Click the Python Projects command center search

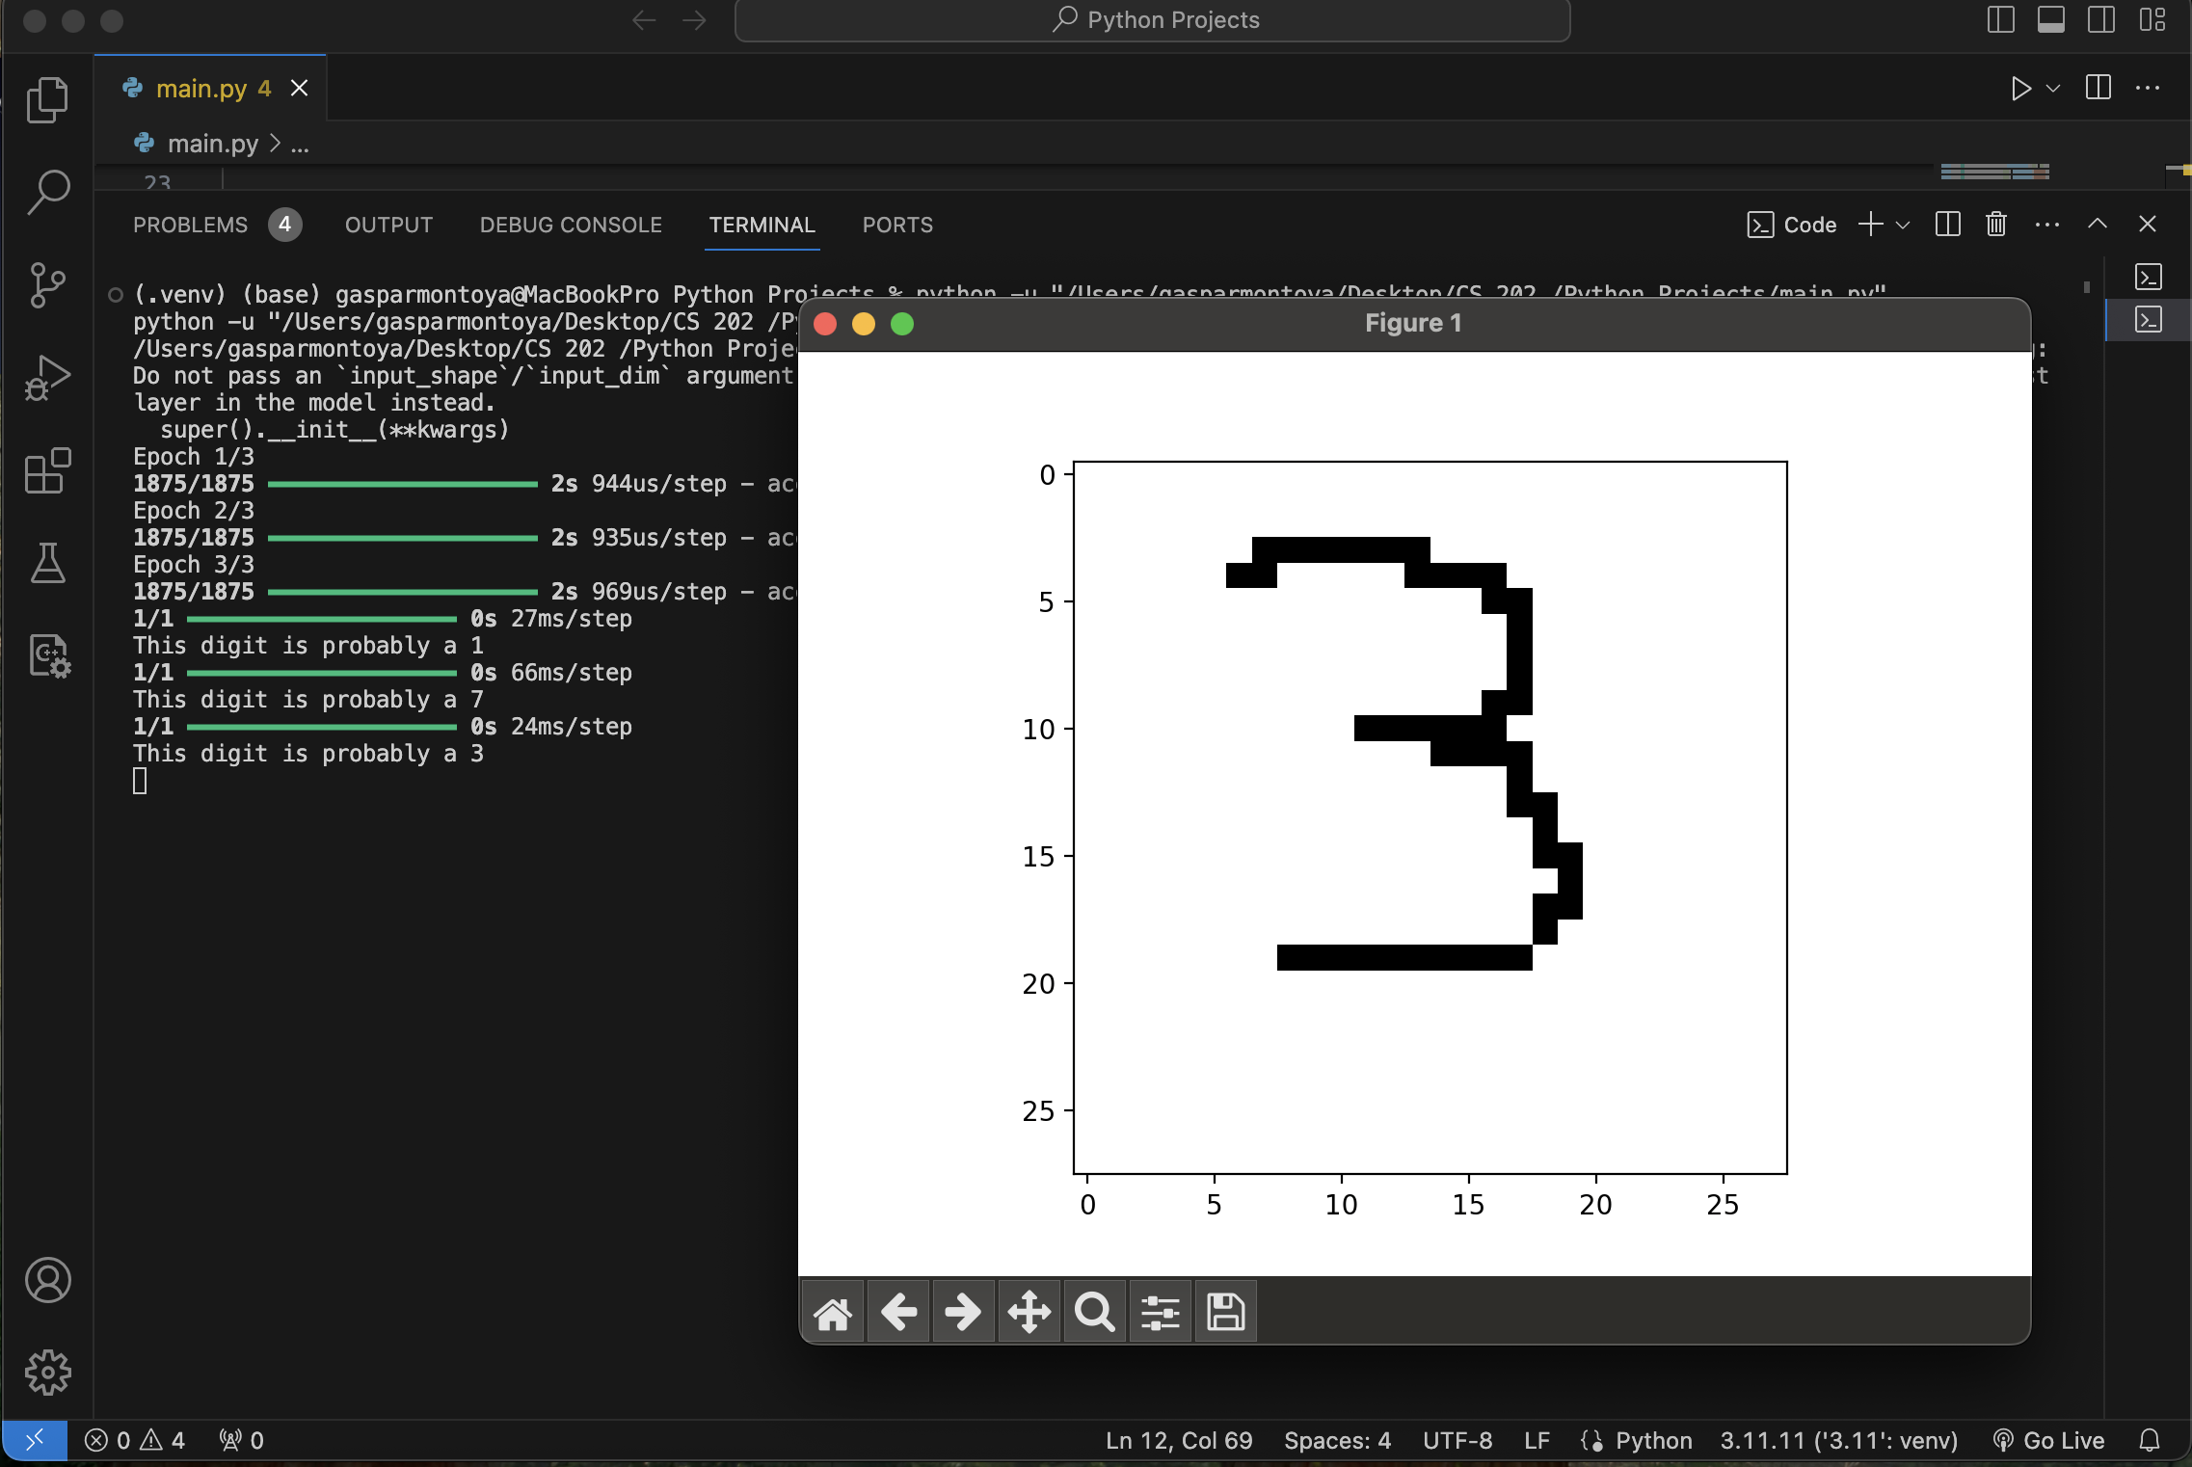[1153, 20]
